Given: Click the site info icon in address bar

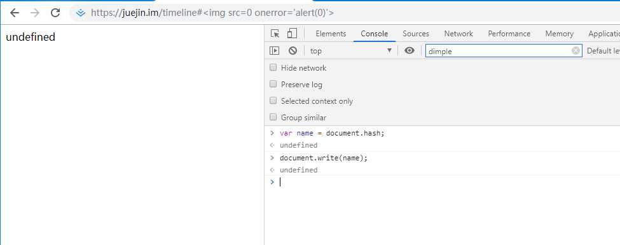Looking at the screenshot, I should (81, 13).
